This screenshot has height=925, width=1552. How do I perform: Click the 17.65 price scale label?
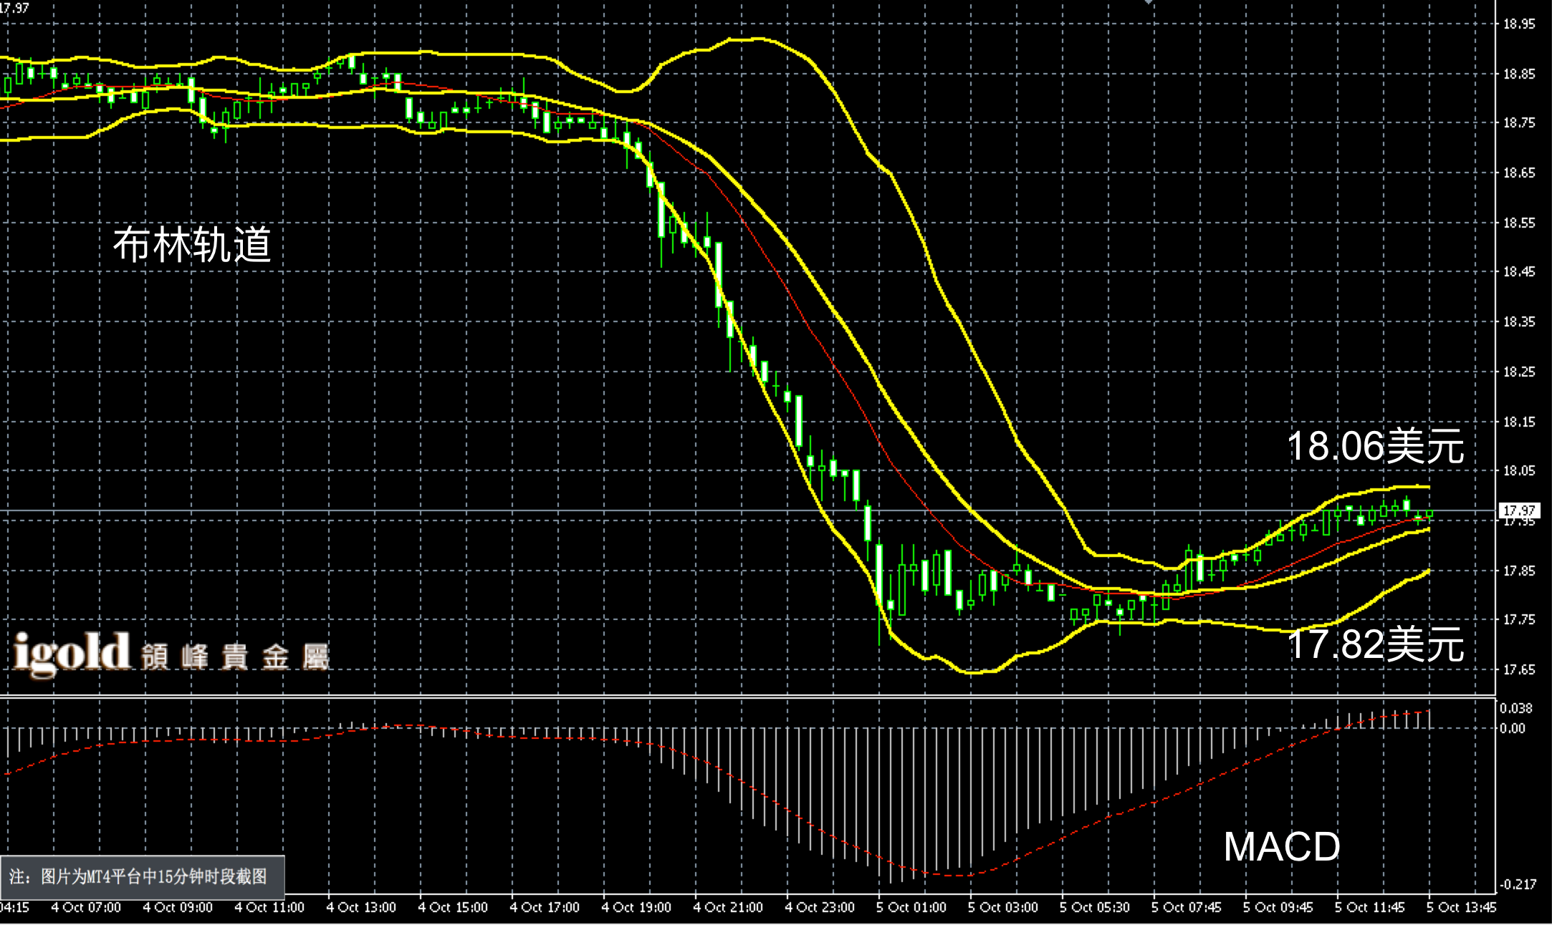click(x=1519, y=670)
